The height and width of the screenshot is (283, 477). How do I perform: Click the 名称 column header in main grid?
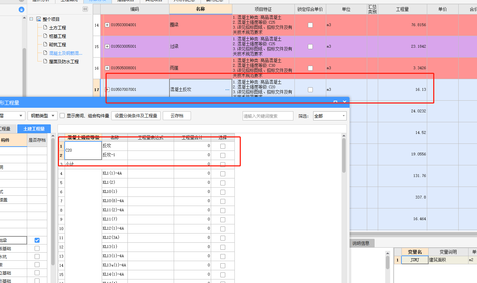201,9
